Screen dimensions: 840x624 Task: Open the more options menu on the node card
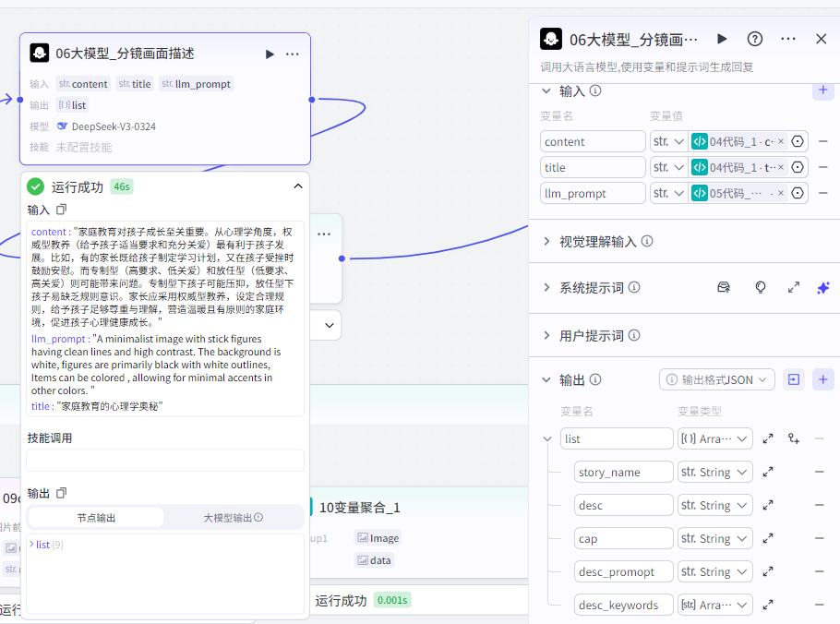pyautogui.click(x=293, y=54)
